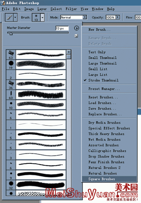Open the Select menu
141x203 pixels.
pyautogui.click(x=56, y=9)
